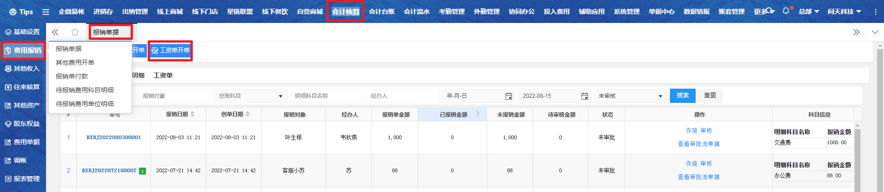
Task: Click the 基础设置 sidebar icon
Action: coord(8,32)
